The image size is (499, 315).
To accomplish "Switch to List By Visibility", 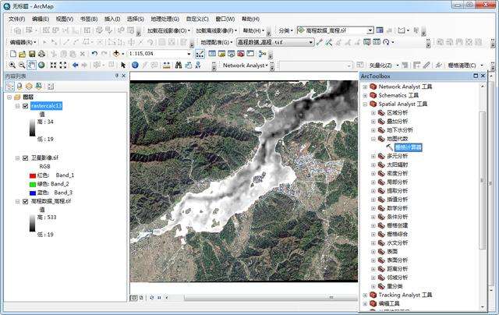I will point(29,87).
